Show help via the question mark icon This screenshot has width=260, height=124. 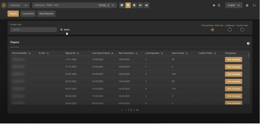(248, 43)
